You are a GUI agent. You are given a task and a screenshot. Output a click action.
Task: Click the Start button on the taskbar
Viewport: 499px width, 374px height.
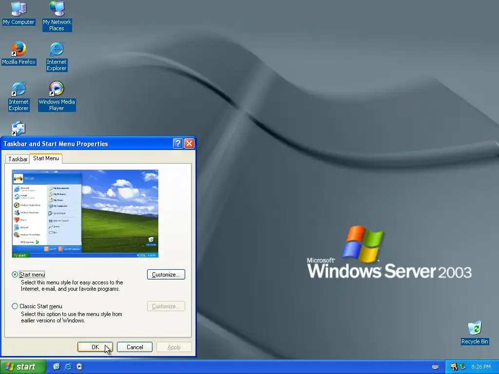(23, 367)
